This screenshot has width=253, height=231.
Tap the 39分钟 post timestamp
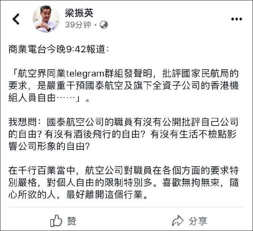pos(78,25)
